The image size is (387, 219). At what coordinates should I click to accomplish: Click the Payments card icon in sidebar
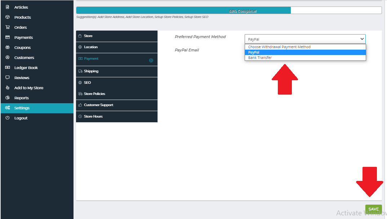pyautogui.click(x=7, y=37)
